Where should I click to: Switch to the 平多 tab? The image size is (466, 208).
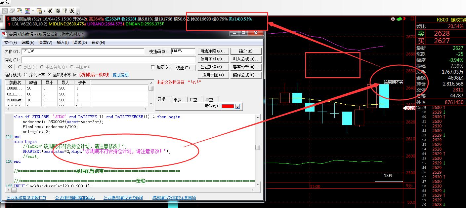[178, 100]
